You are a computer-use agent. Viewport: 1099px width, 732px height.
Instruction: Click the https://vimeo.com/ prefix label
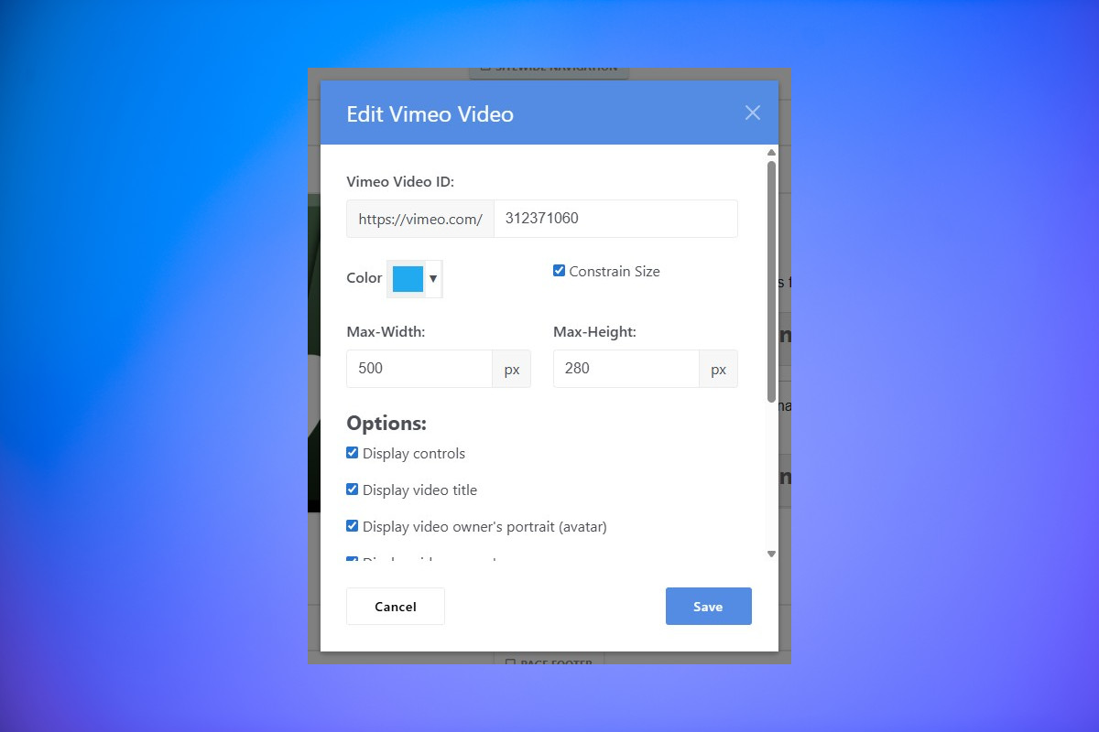420,219
